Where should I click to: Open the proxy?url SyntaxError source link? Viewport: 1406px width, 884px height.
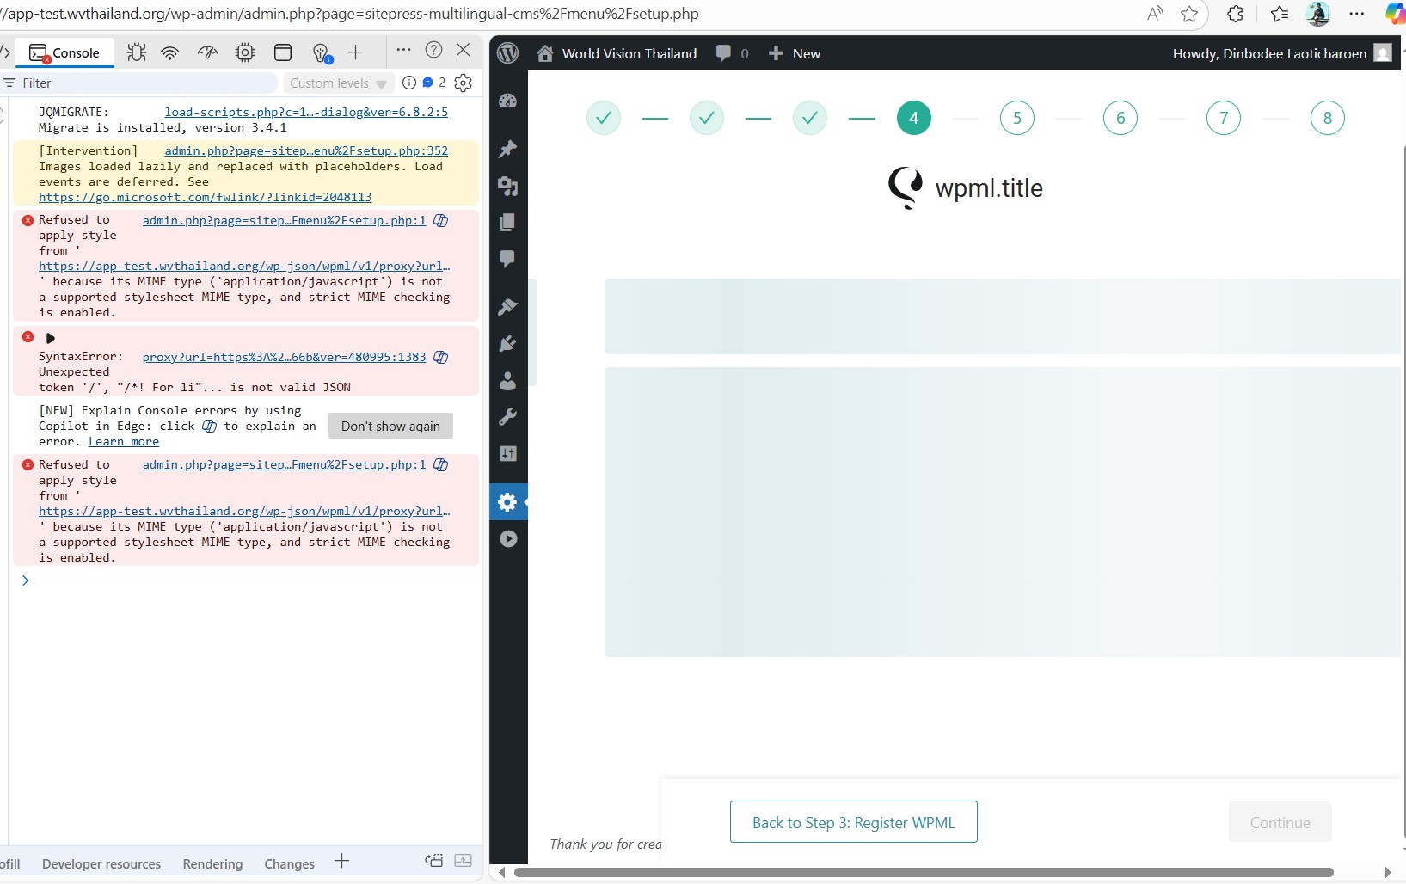pyautogui.click(x=284, y=357)
